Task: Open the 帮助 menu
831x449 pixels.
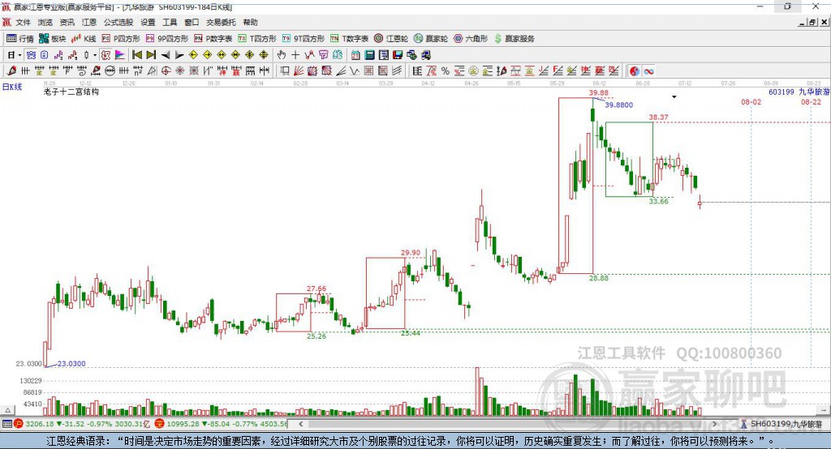Action: tap(250, 22)
